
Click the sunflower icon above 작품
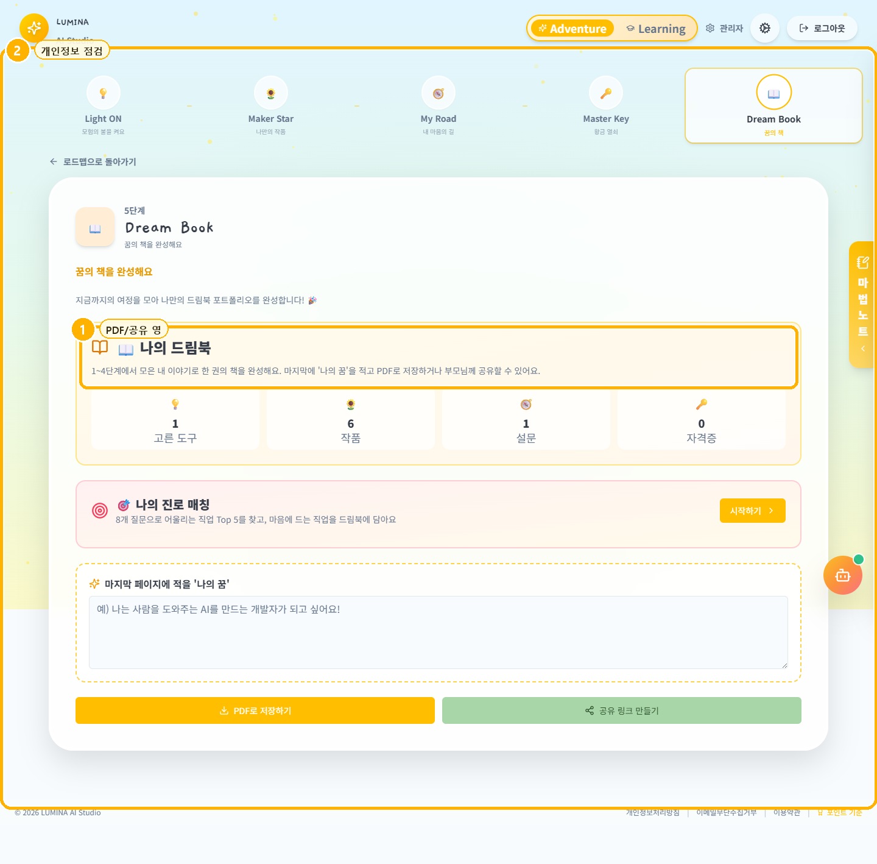pos(351,404)
